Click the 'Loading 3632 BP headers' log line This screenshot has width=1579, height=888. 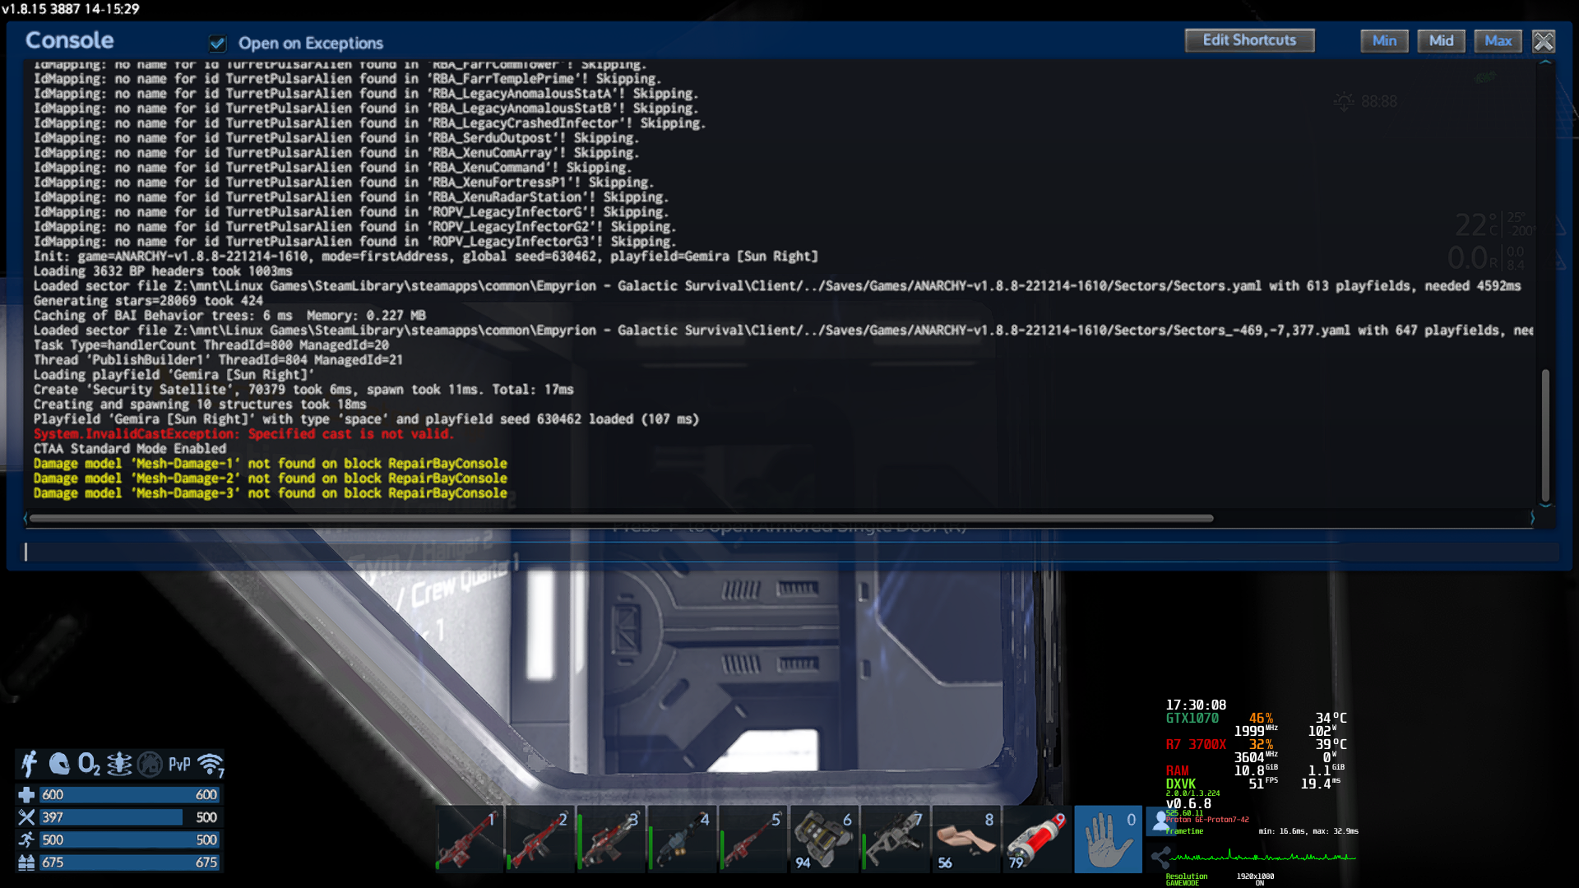(x=163, y=271)
